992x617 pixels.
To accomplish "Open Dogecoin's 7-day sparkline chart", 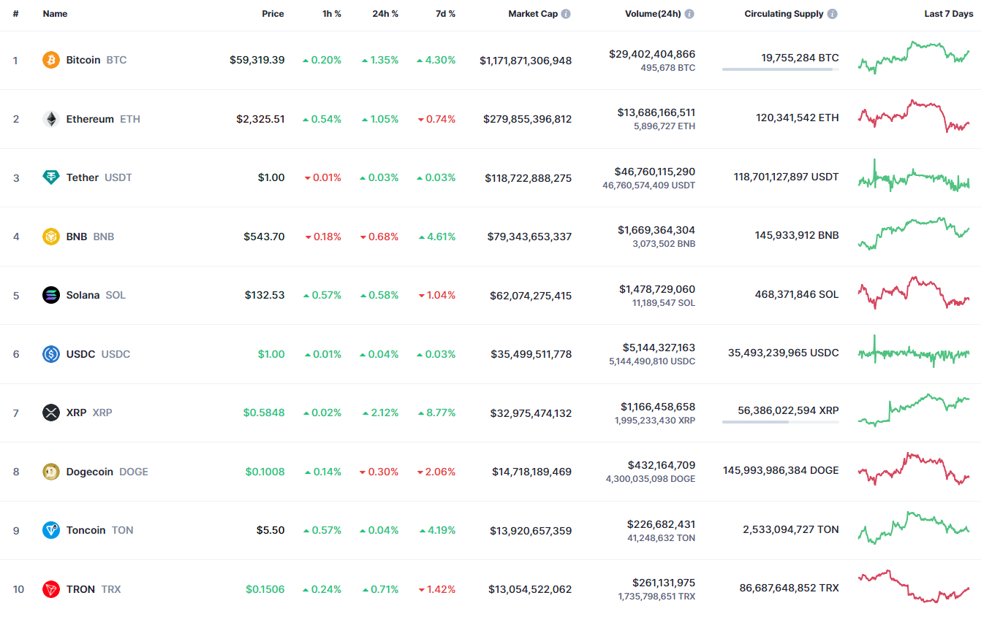I will 914,469.
